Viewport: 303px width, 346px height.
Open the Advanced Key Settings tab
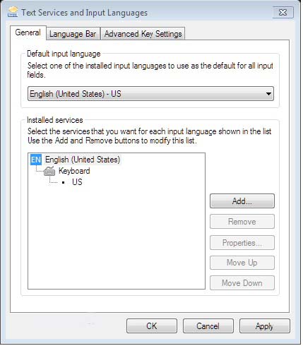143,34
